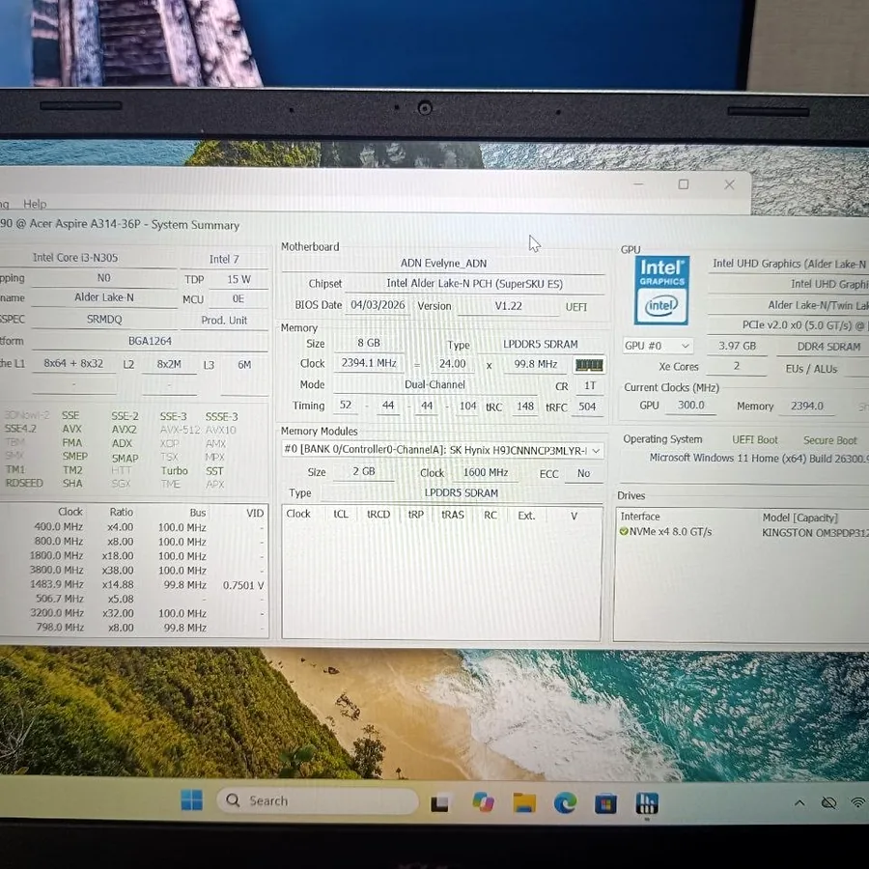Click the BIOS Date 04/03/2026 value

tap(378, 305)
